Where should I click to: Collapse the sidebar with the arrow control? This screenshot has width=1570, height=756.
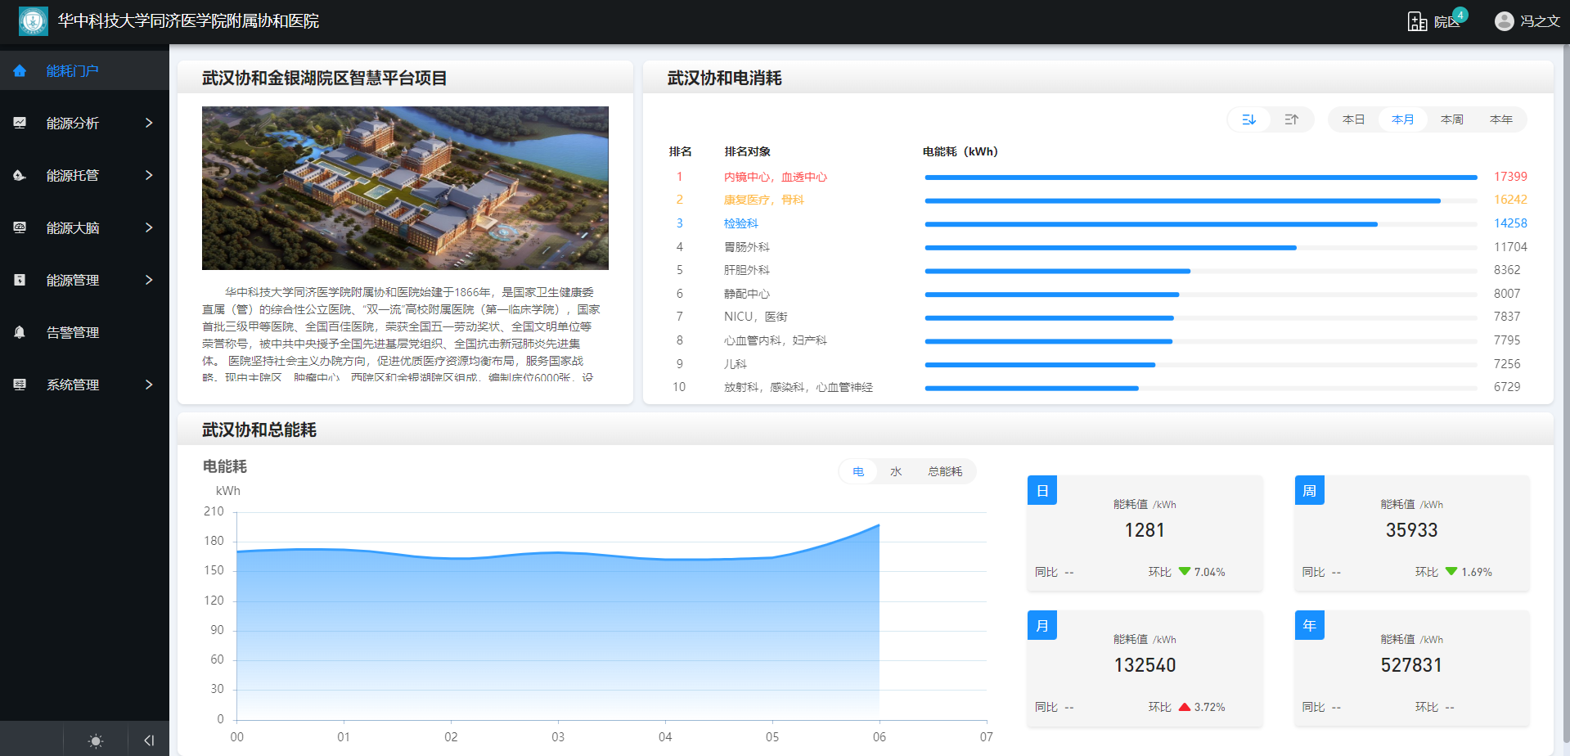point(148,740)
